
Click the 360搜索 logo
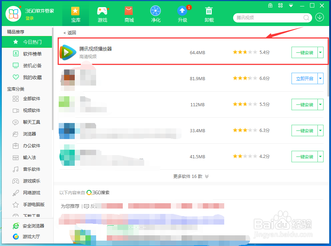[98, 193]
